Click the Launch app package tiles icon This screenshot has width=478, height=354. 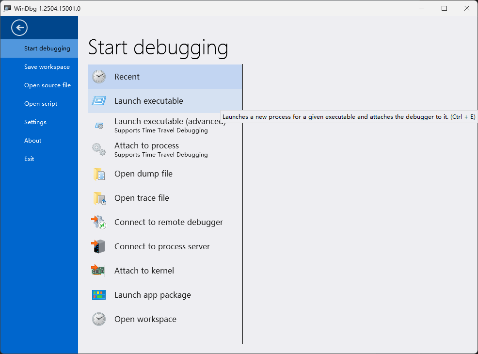(99, 295)
